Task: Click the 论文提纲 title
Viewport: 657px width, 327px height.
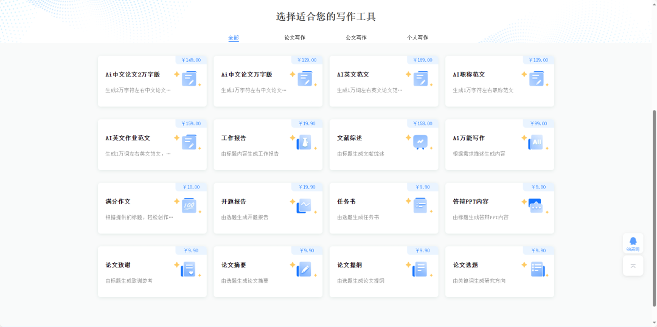Action: point(349,265)
